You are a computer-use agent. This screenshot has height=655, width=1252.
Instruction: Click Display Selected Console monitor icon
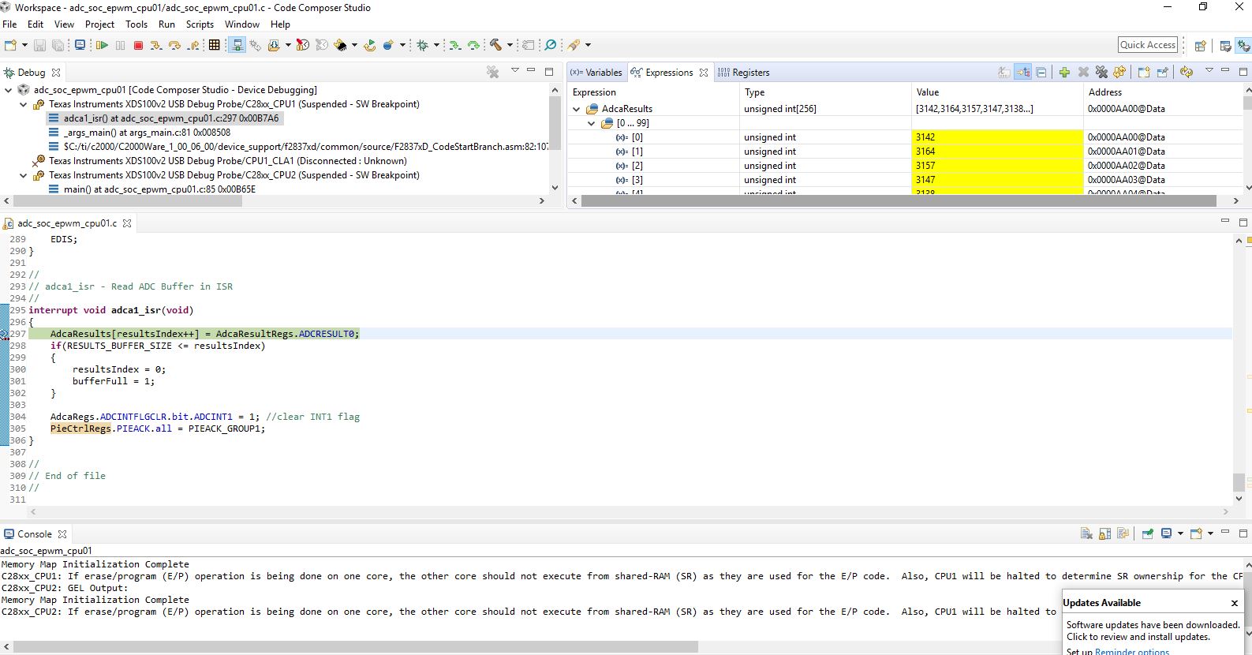[1167, 533]
